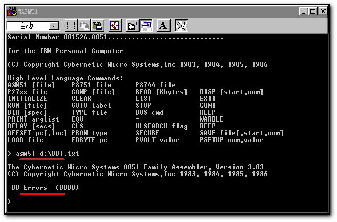The height and width of the screenshot is (222, 337).
Task: Click the 'EXIT' command in list
Action: [x=207, y=99]
